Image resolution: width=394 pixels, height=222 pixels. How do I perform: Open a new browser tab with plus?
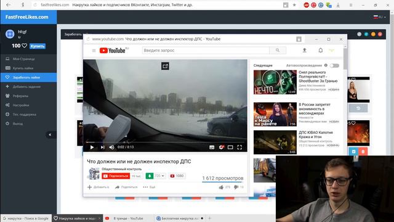(209, 218)
